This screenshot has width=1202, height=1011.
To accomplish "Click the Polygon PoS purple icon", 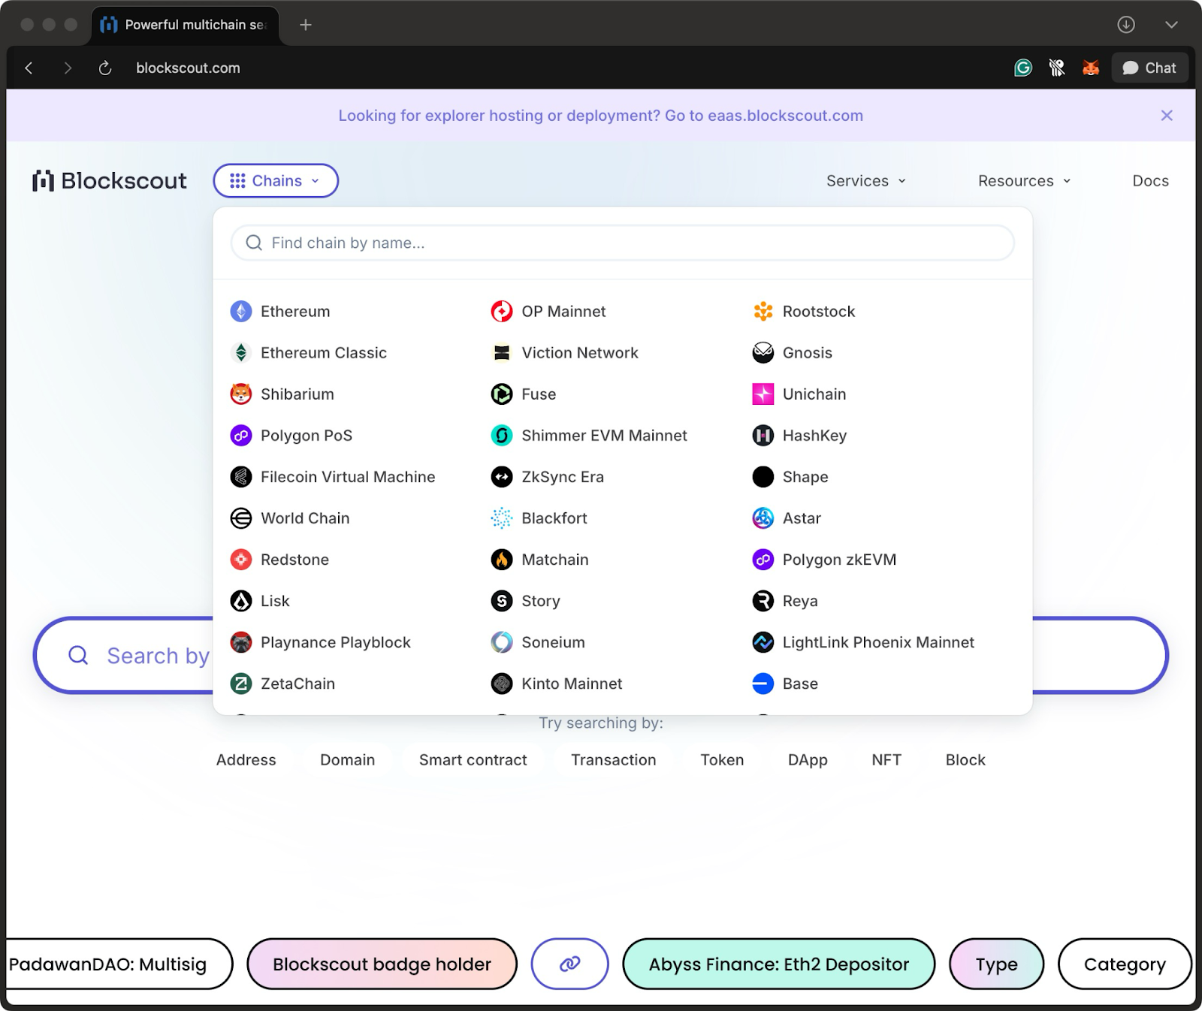I will pos(240,436).
